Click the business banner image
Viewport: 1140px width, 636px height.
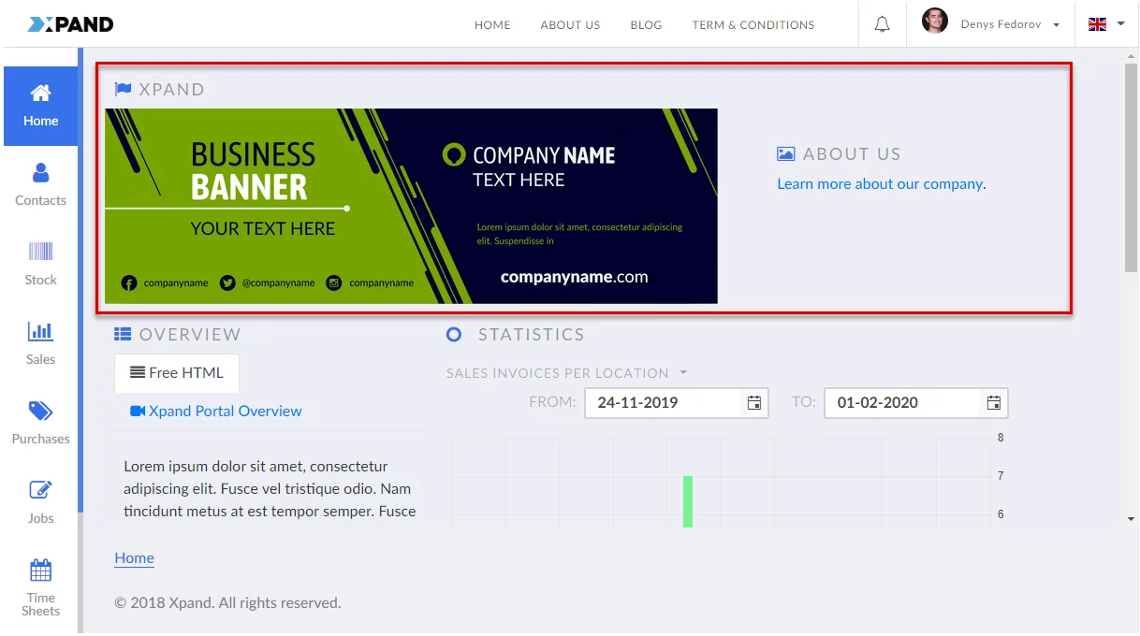tap(411, 206)
